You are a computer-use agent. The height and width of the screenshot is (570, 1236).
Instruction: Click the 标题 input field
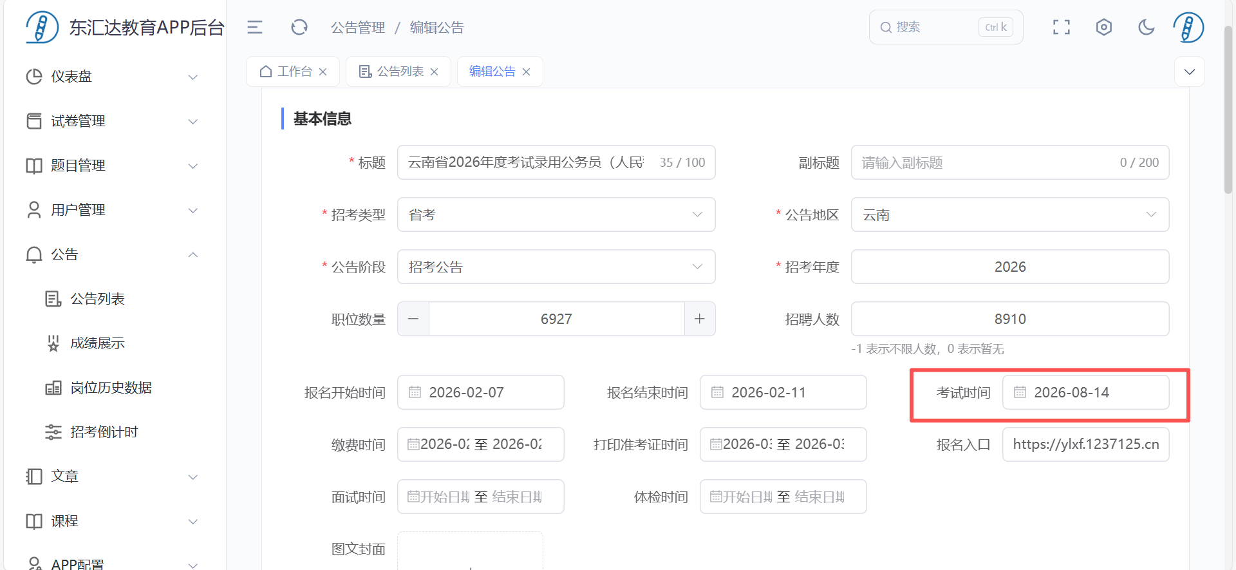556,162
